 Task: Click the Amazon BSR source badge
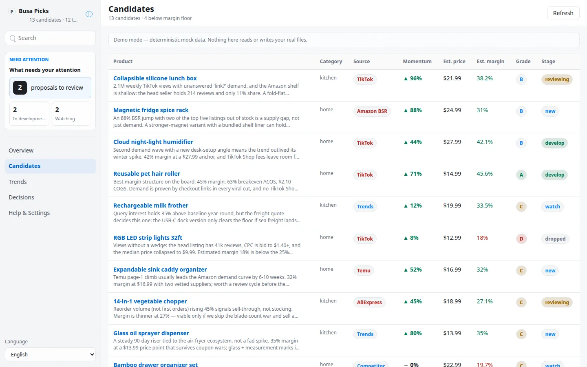[372, 111]
